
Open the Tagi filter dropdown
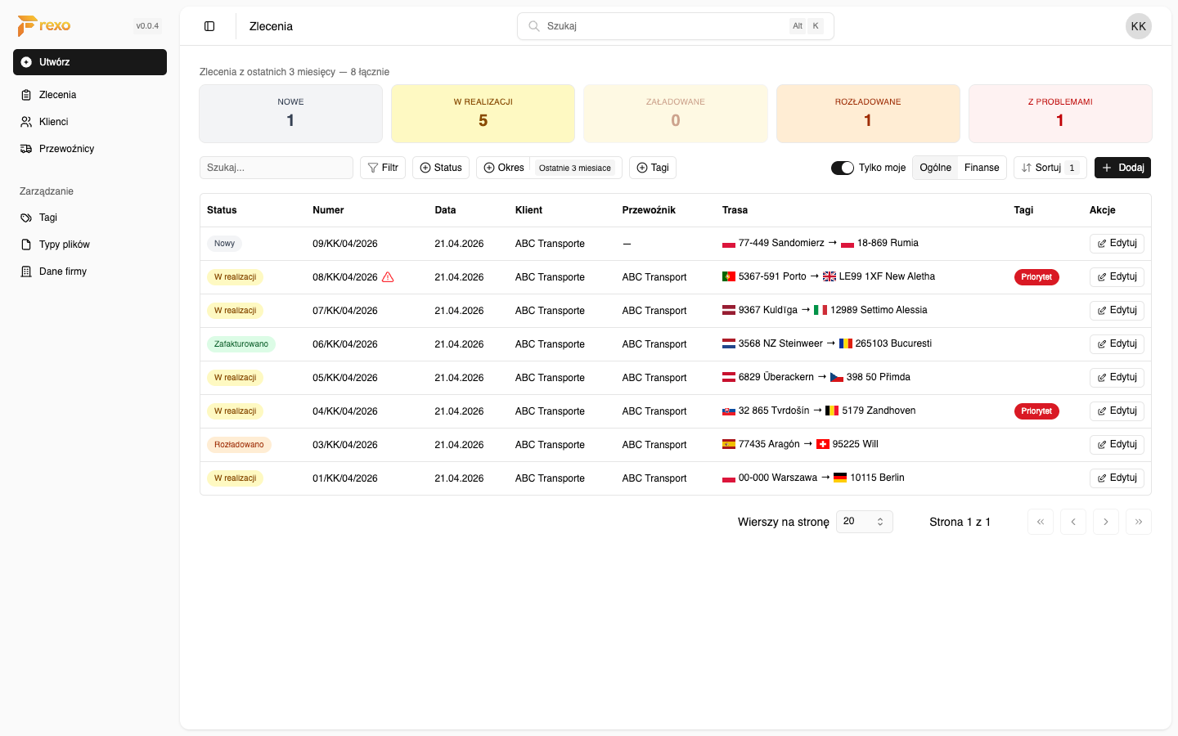(653, 168)
